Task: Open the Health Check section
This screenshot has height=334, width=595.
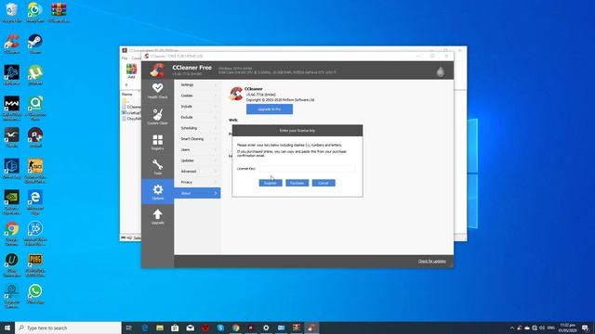Action: pyautogui.click(x=157, y=91)
